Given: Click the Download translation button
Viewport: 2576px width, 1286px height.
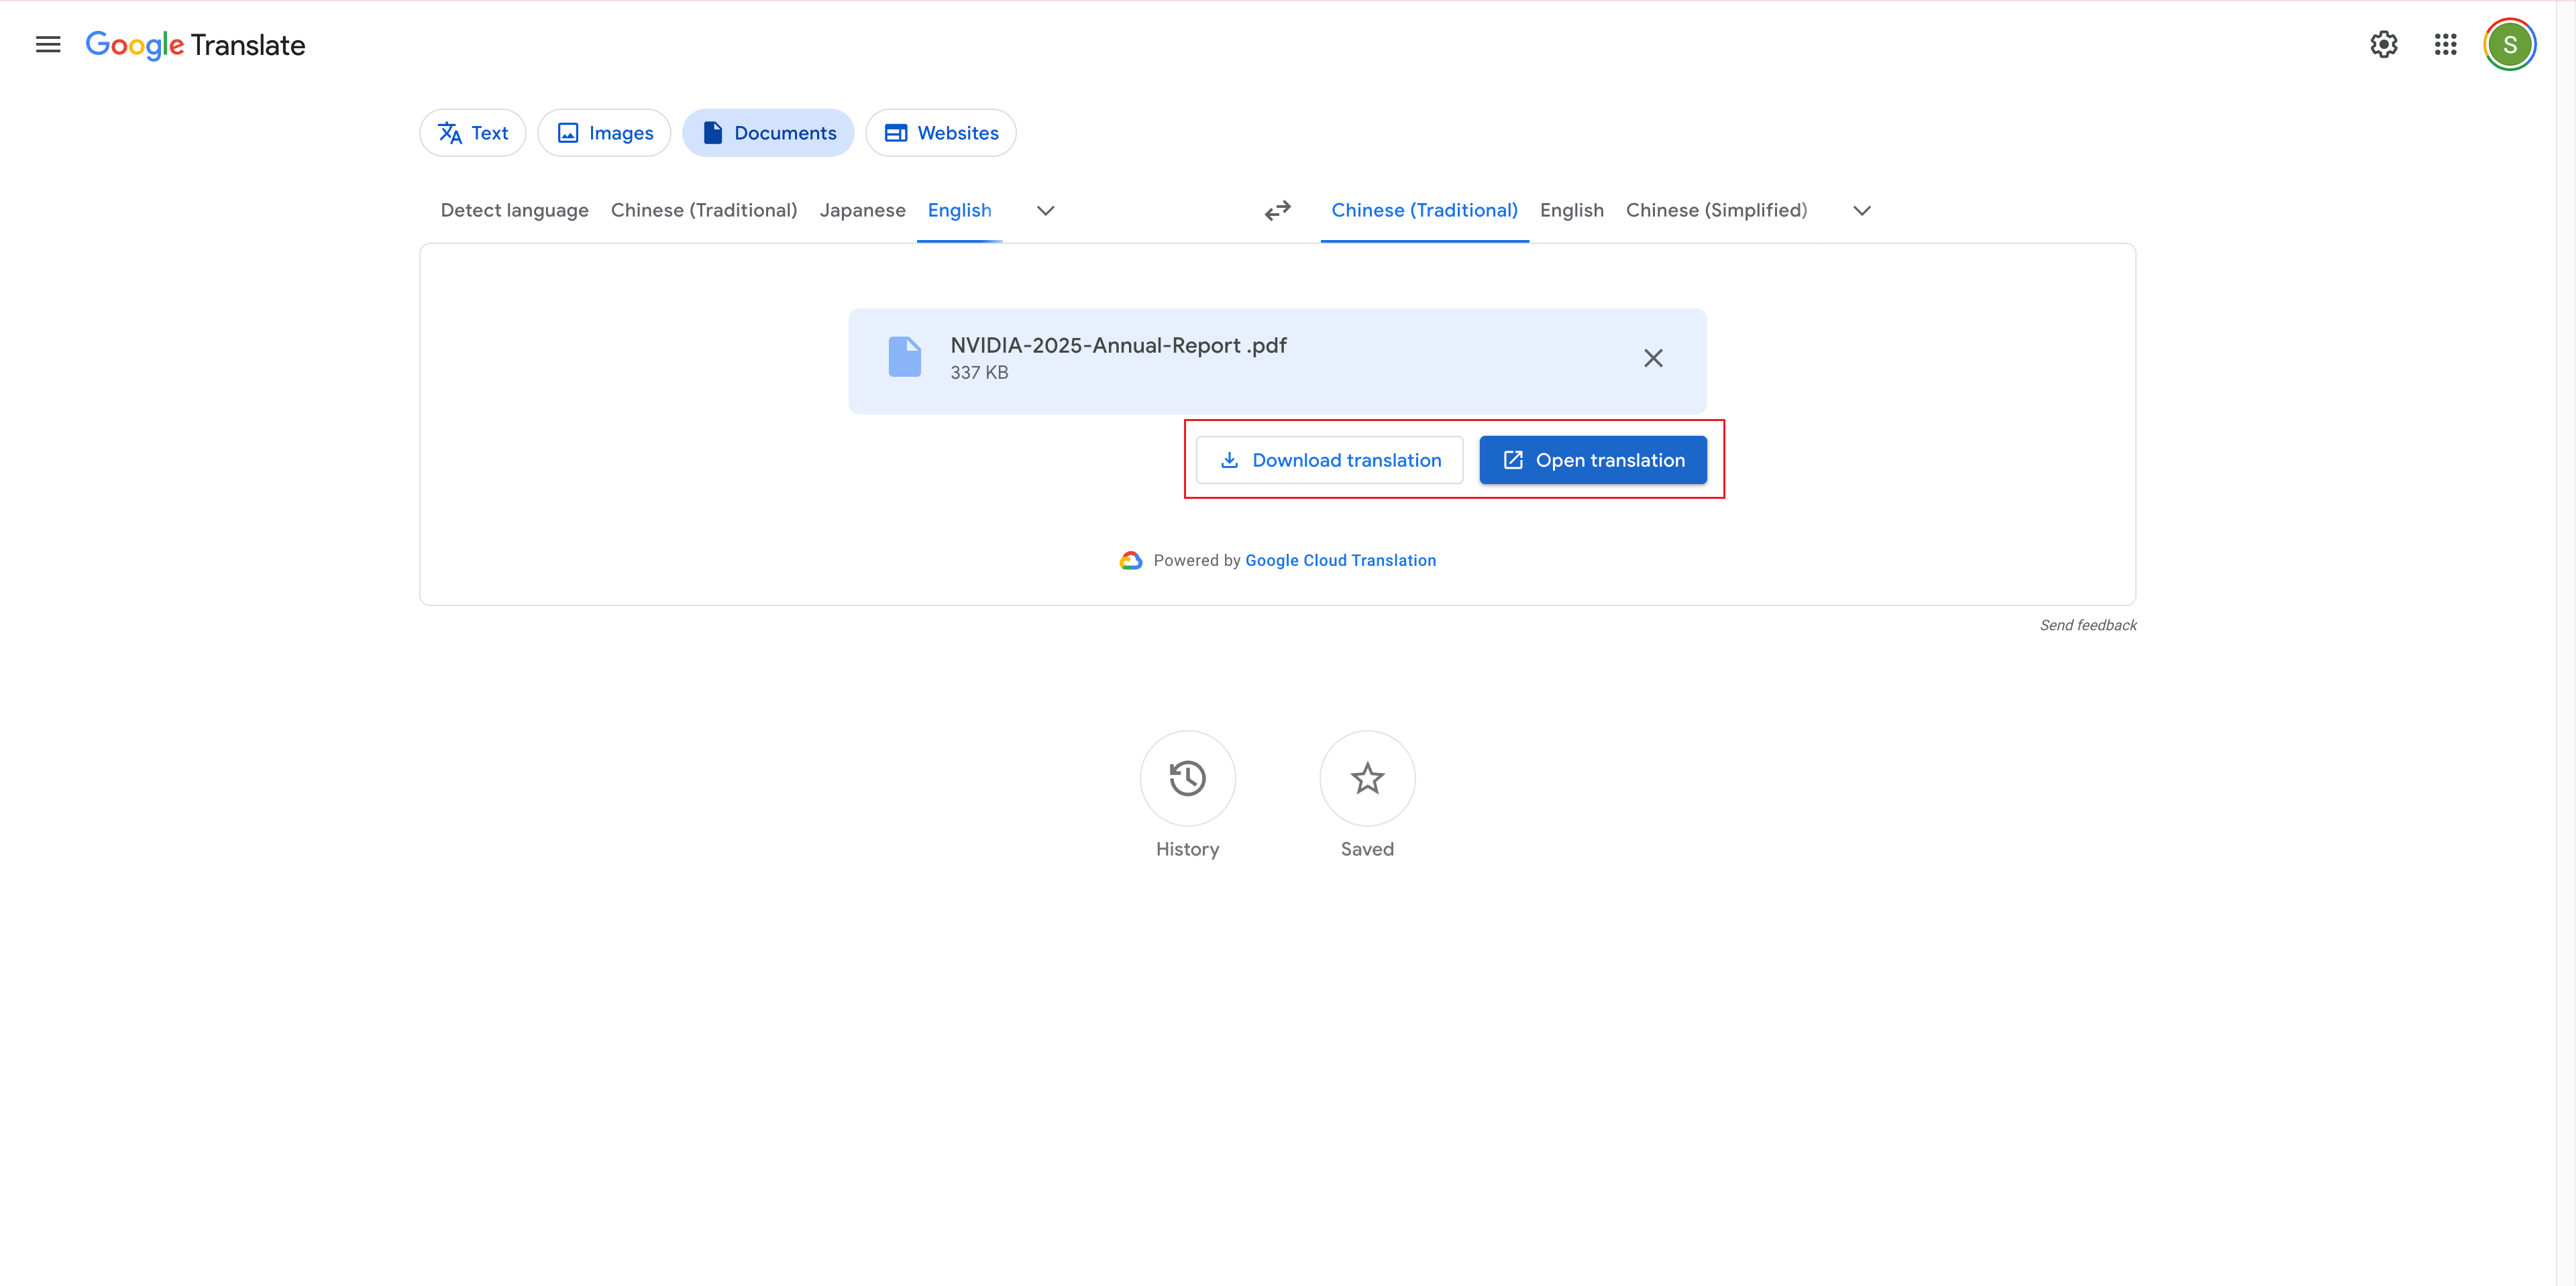Looking at the screenshot, I should (1329, 461).
